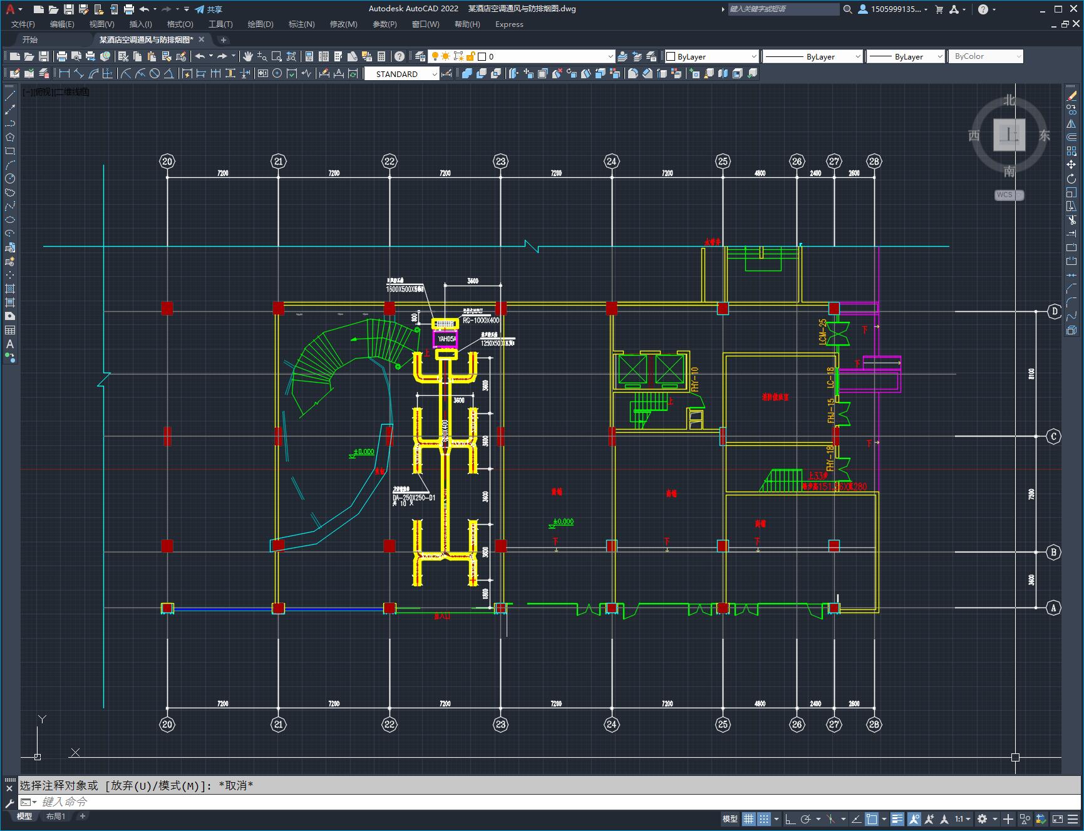
Task: Click the Clean Screen icon in status bar
Action: pos(1057,819)
